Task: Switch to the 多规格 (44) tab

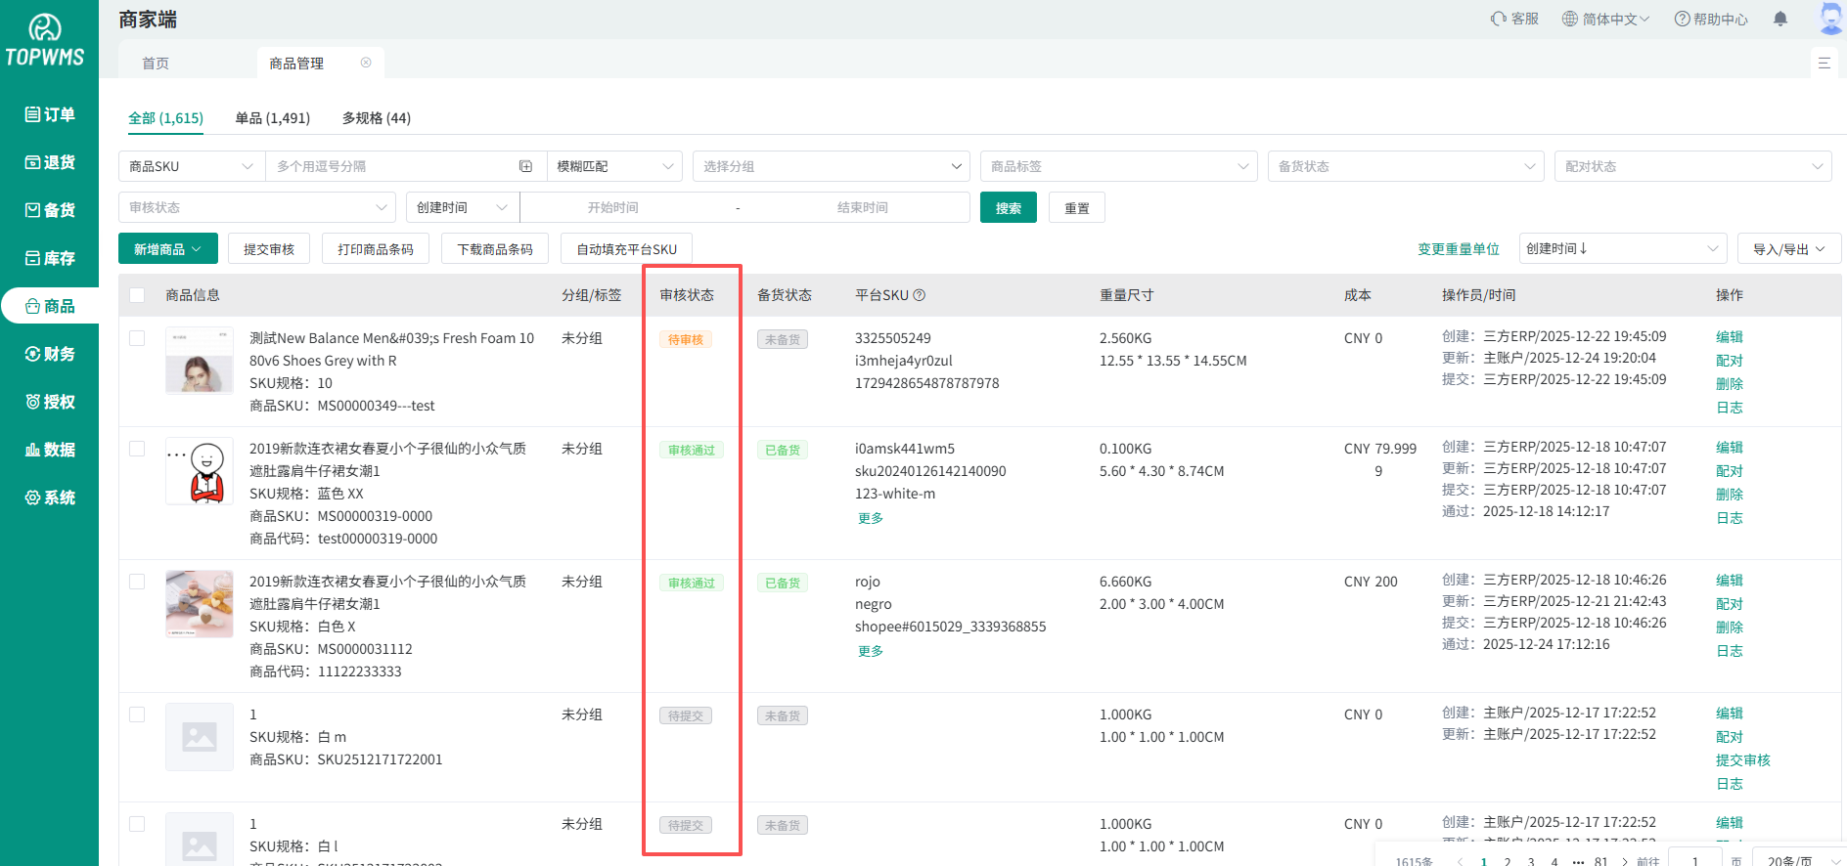Action: point(376,118)
